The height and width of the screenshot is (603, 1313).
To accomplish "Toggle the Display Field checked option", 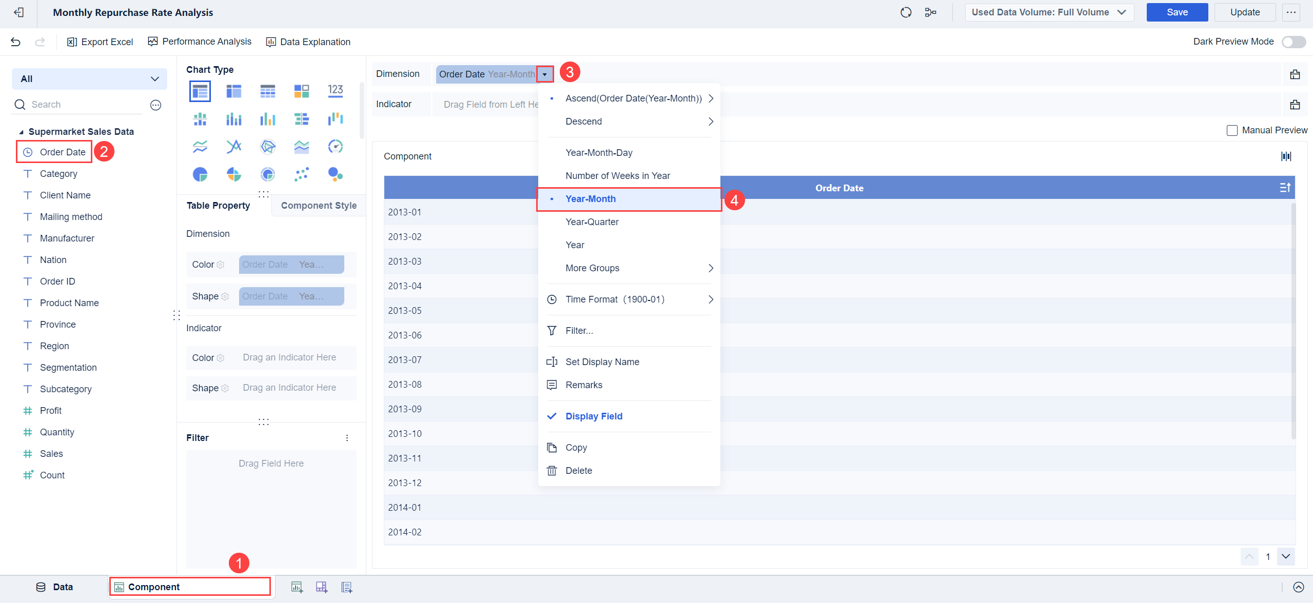I will 594,416.
